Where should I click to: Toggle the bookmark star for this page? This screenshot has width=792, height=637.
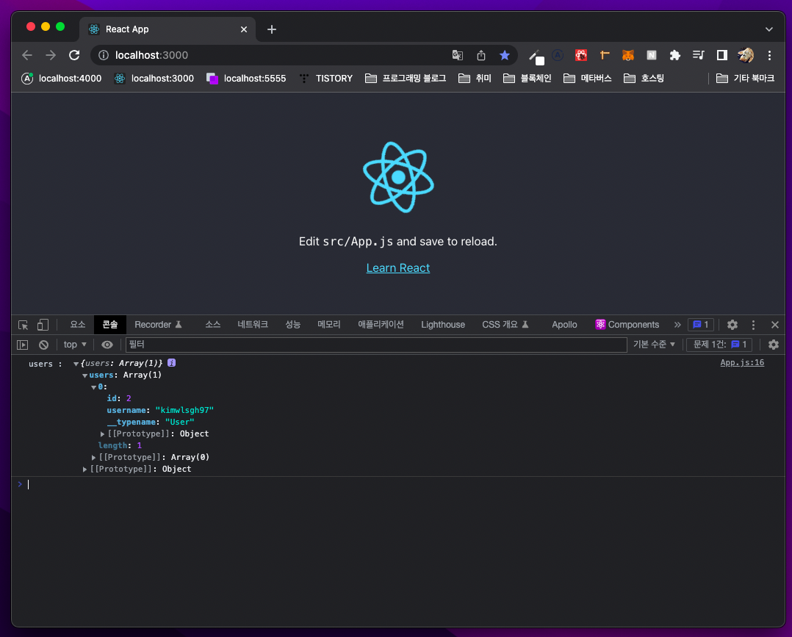point(504,55)
